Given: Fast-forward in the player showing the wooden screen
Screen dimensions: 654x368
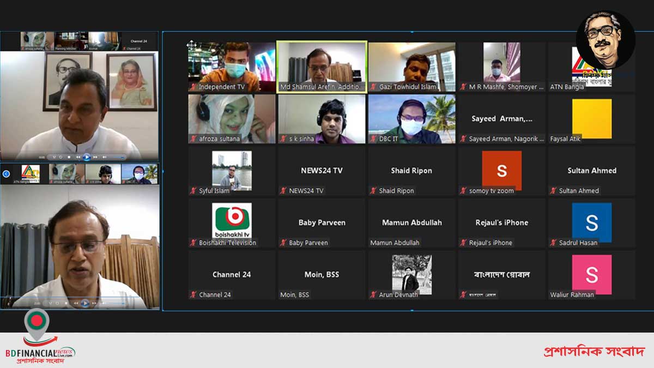Looking at the screenshot, I should [x=94, y=303].
